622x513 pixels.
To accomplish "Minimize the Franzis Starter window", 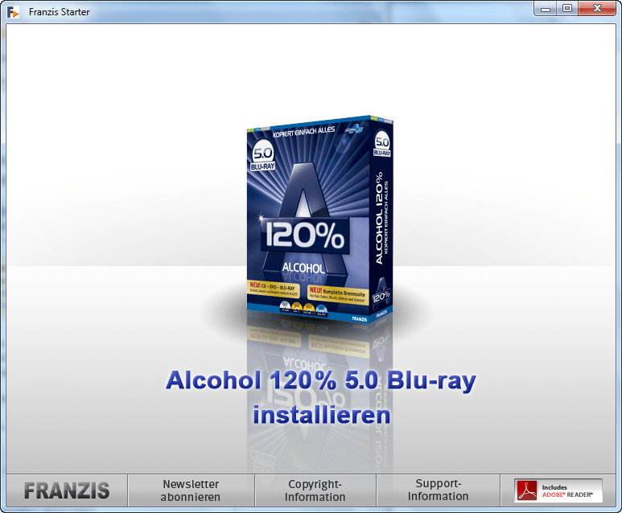I will click(546, 8).
